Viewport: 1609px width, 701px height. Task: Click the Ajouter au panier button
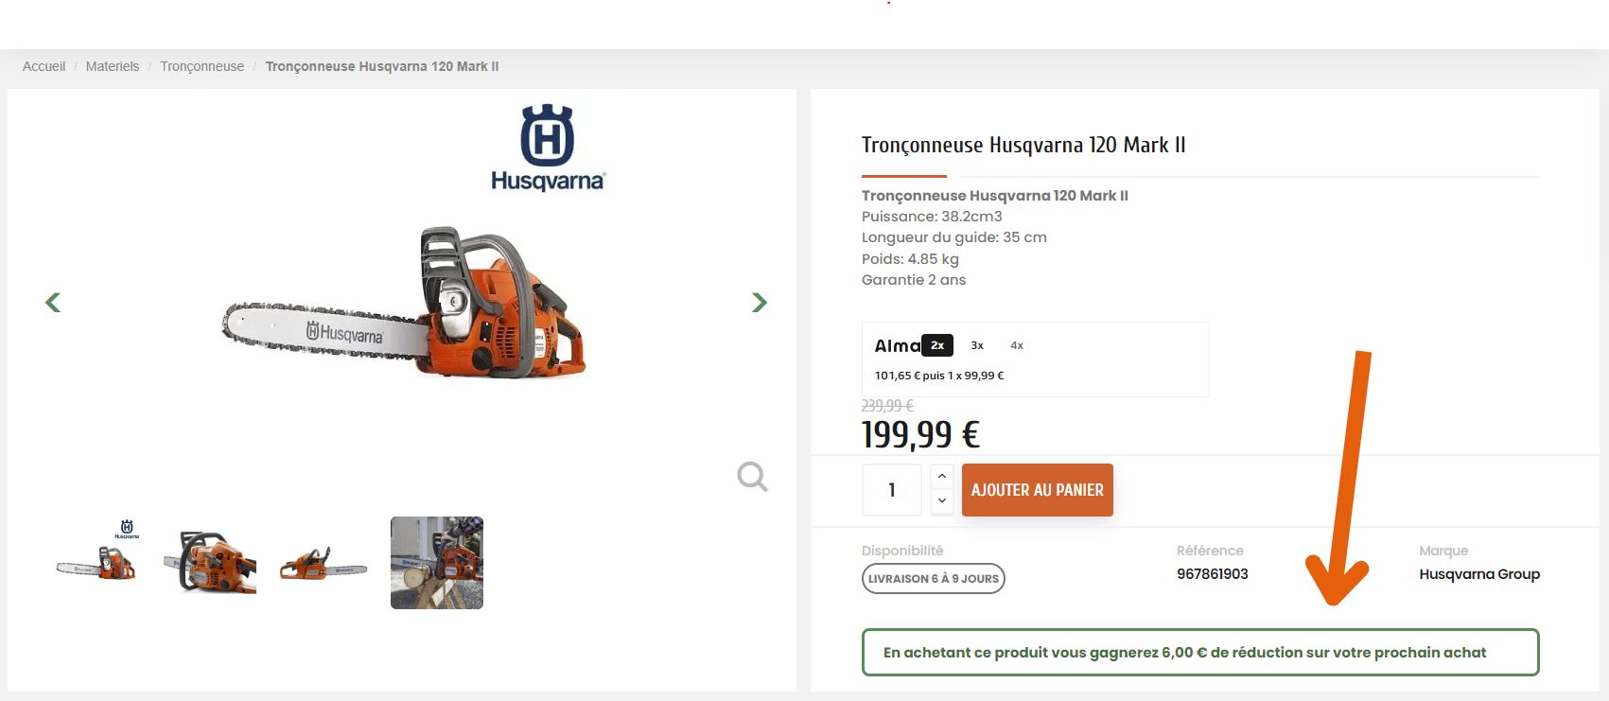[1037, 490]
